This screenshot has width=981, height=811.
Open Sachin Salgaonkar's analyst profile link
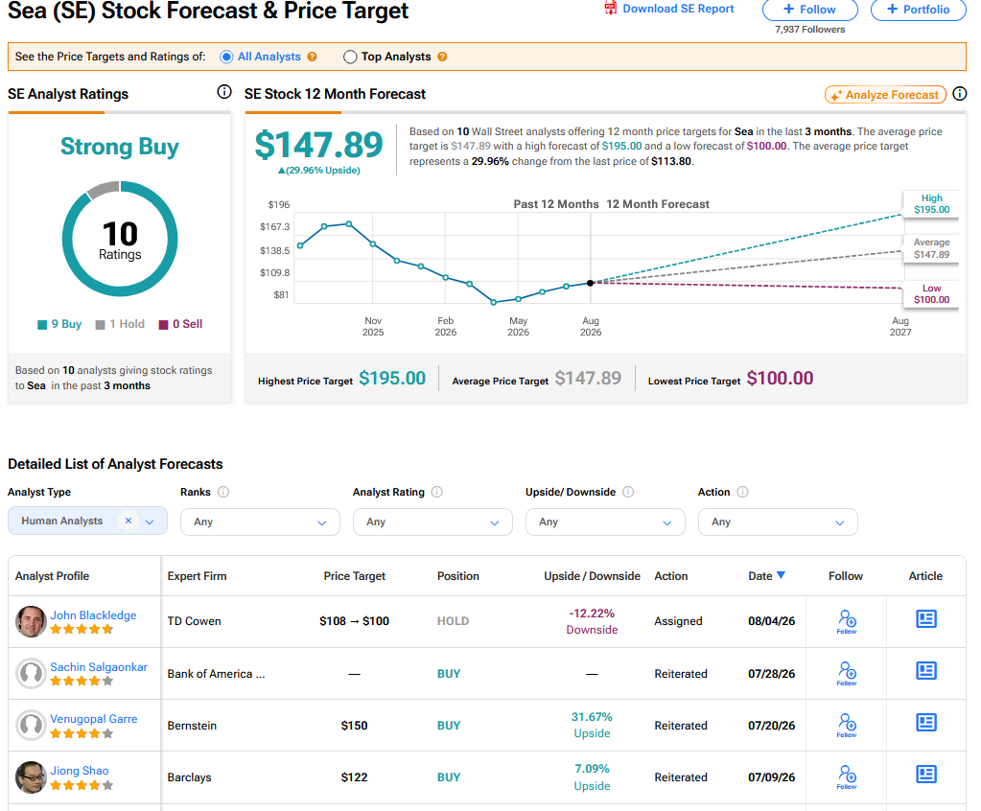coord(99,667)
